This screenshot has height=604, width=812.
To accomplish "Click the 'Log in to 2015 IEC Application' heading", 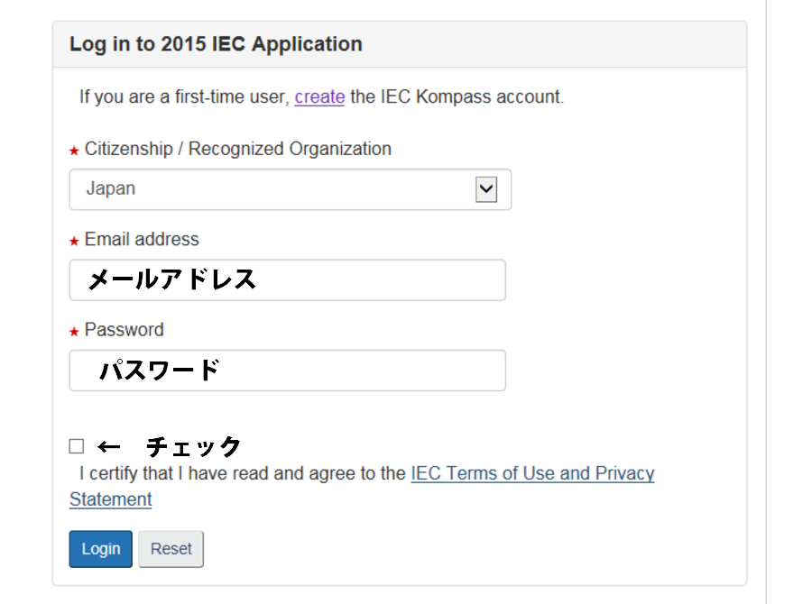I will click(216, 44).
